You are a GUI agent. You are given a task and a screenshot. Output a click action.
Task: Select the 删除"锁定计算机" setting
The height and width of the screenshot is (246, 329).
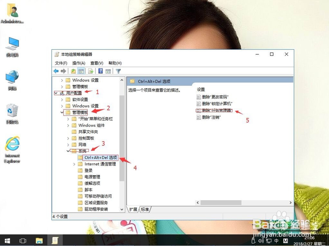[215, 103]
